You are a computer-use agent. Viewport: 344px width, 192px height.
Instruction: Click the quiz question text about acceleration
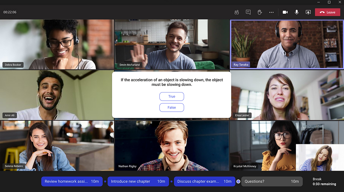[x=172, y=82]
